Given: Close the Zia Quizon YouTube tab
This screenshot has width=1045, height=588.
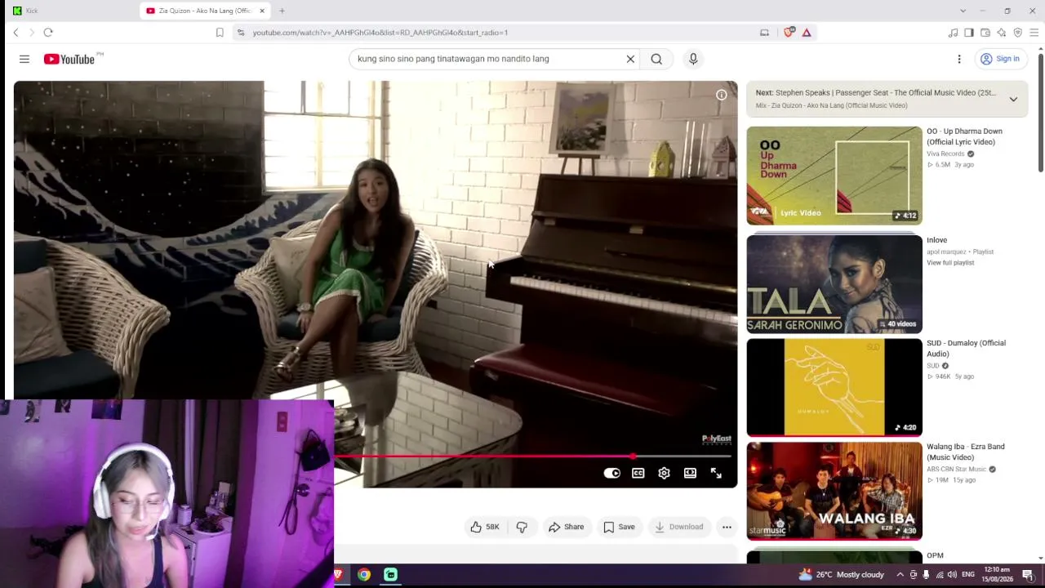Looking at the screenshot, I should [262, 11].
